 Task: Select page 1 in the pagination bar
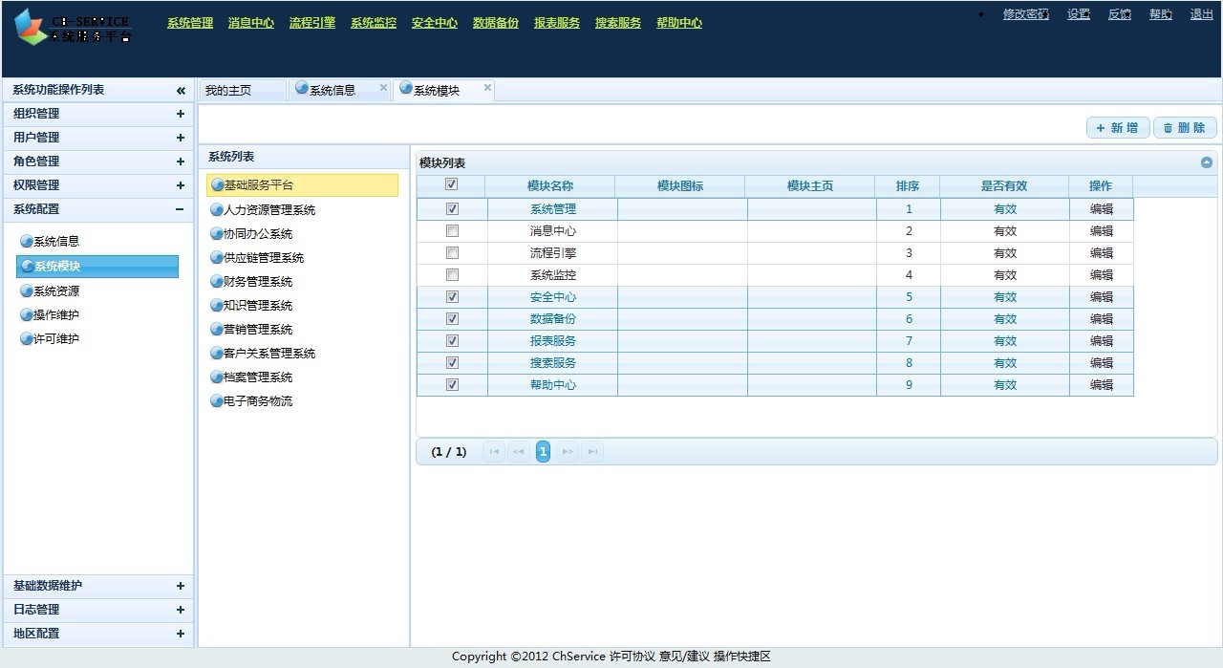click(x=543, y=451)
